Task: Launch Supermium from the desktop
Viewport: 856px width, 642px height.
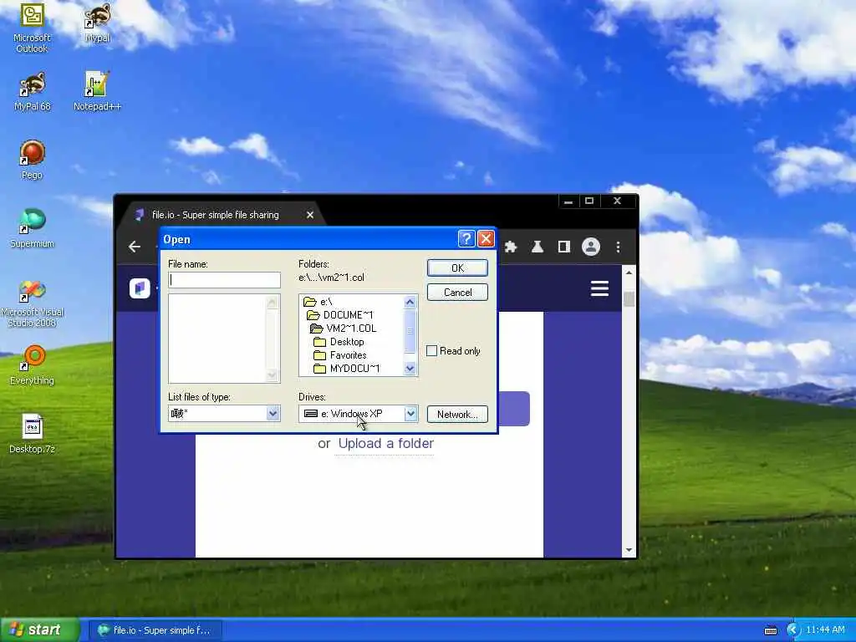Action: click(33, 228)
